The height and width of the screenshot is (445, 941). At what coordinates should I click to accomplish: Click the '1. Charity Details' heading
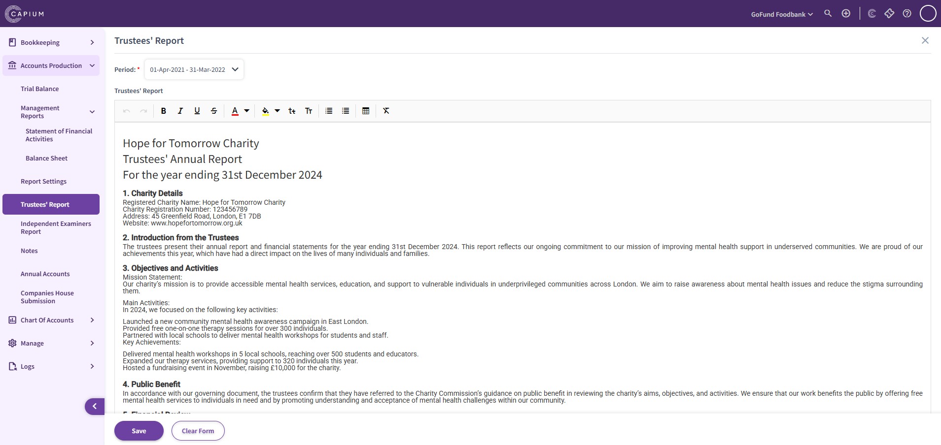[153, 193]
